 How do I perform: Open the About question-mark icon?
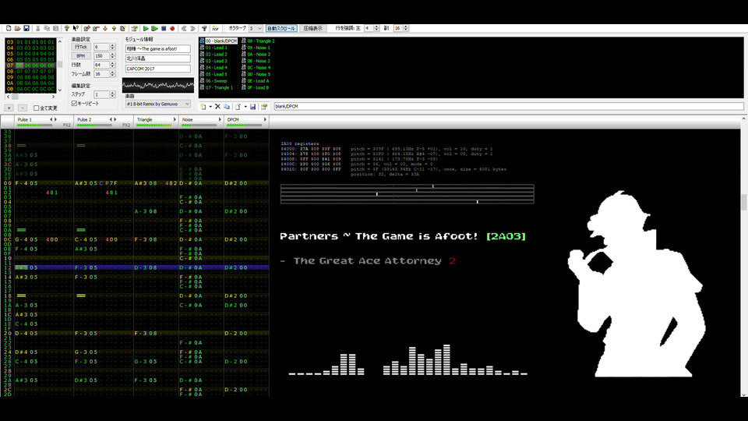coord(67,29)
